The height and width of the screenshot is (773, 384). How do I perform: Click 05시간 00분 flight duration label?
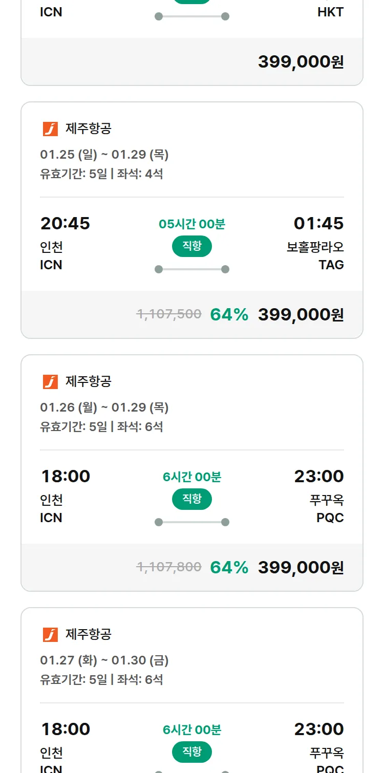click(192, 224)
